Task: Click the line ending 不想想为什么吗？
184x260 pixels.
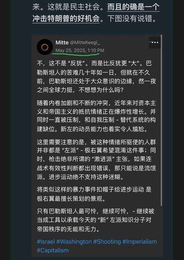Action: tap(80, 90)
